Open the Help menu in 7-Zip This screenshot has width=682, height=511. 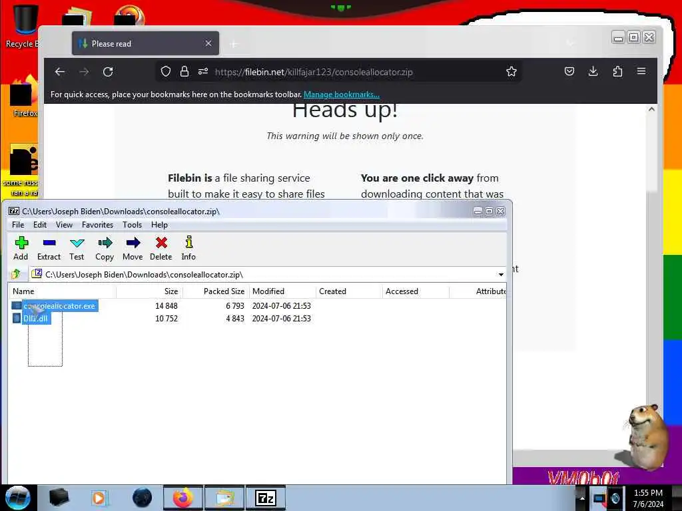point(159,225)
